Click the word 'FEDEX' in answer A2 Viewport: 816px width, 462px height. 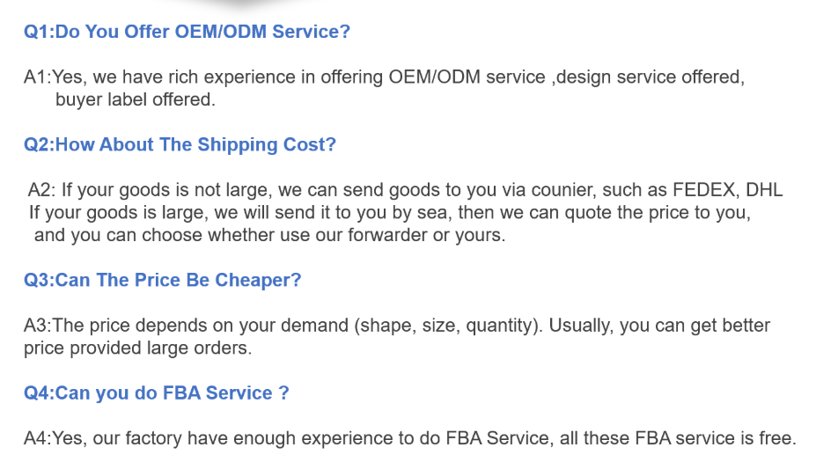pyautogui.click(x=705, y=190)
